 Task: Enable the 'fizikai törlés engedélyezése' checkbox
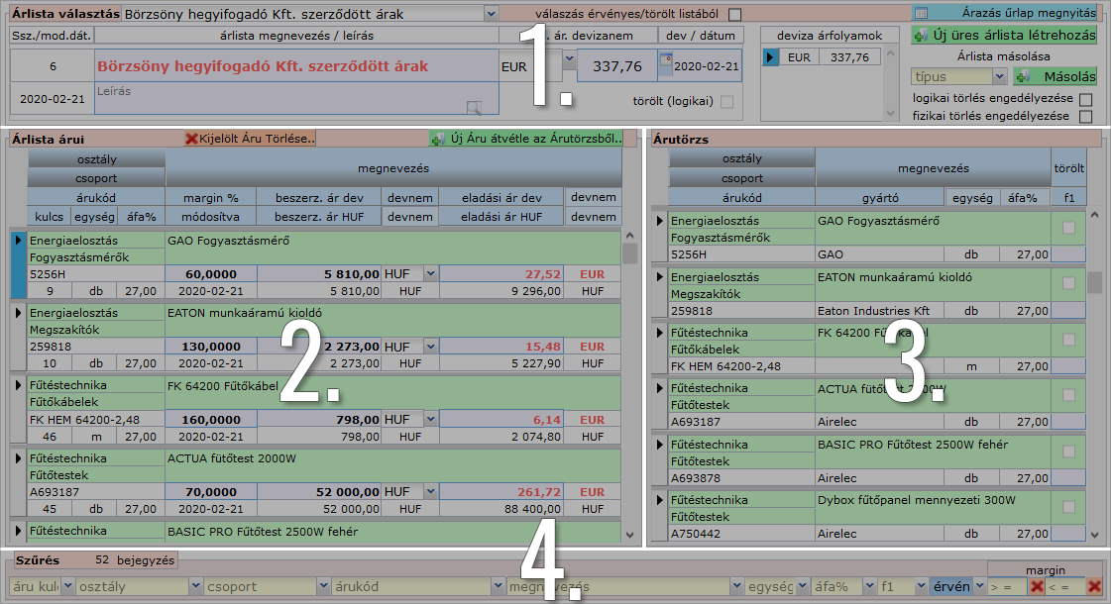click(x=1085, y=116)
